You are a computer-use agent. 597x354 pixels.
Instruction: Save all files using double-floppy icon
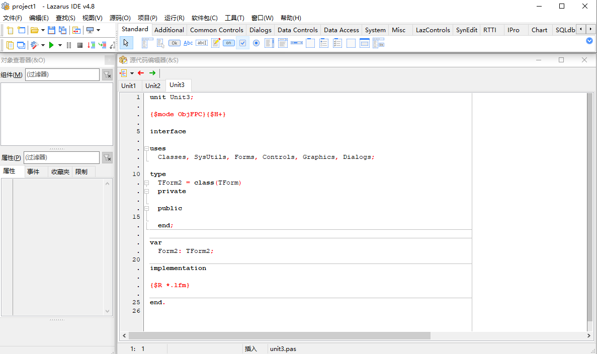[x=62, y=31]
